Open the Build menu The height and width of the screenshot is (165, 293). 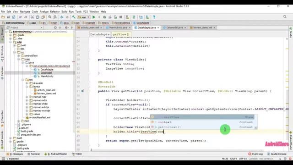point(64,11)
